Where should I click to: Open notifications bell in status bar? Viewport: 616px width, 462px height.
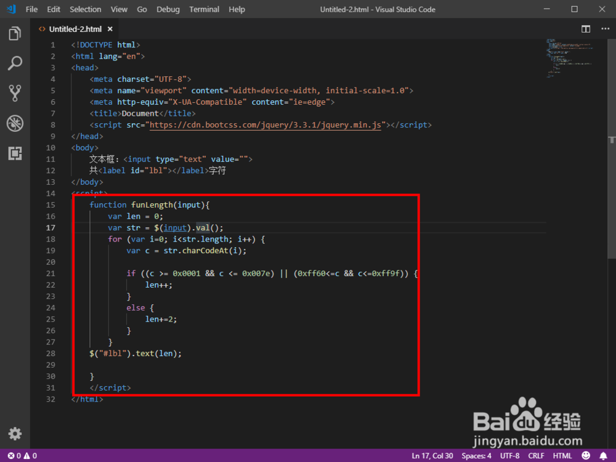603,456
